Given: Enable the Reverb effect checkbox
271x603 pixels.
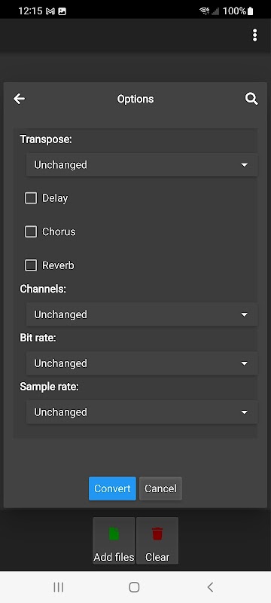Looking at the screenshot, I should 31,265.
